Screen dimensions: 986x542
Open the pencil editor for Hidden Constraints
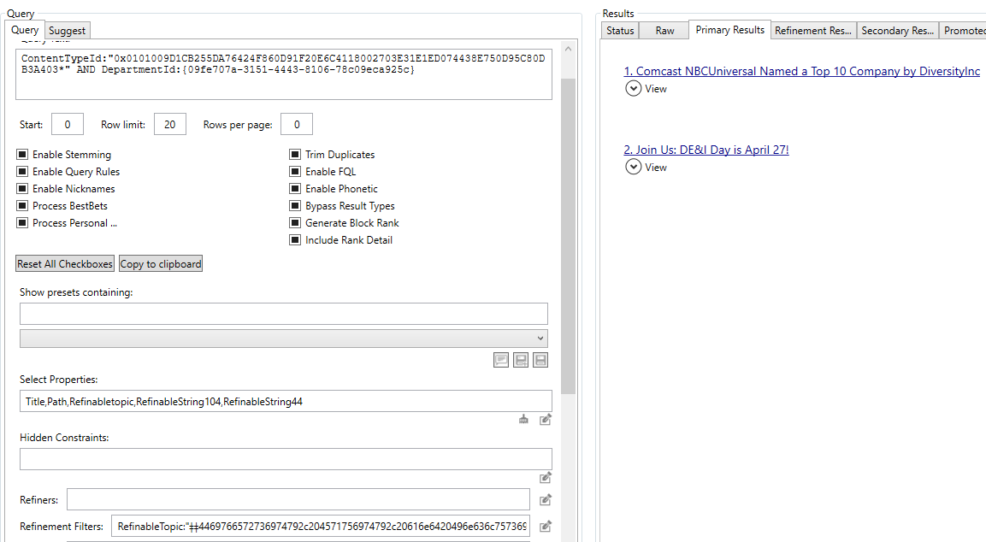tap(545, 477)
